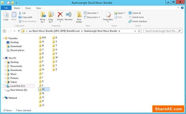Select folder R

(x=55, y=38)
